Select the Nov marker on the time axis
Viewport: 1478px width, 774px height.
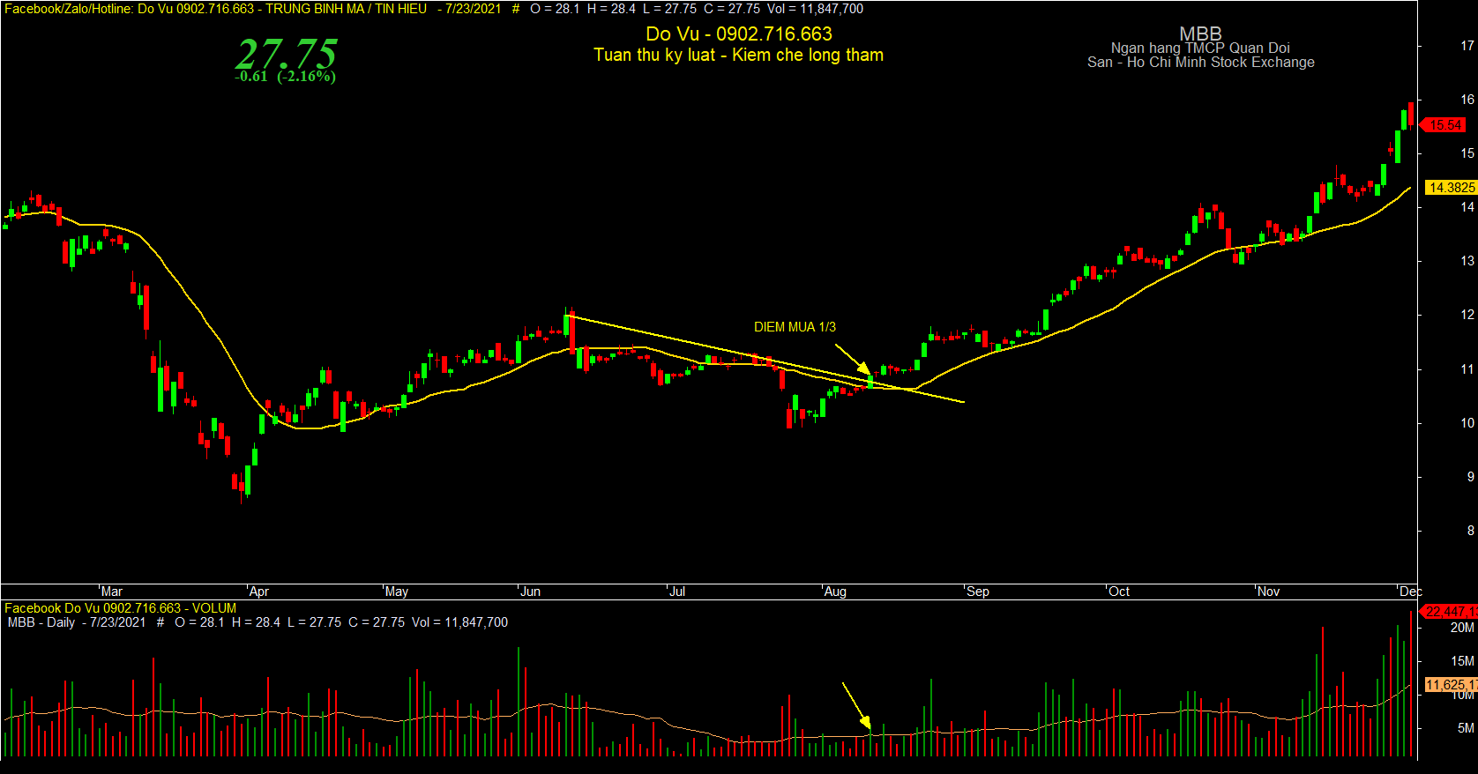point(1268,592)
